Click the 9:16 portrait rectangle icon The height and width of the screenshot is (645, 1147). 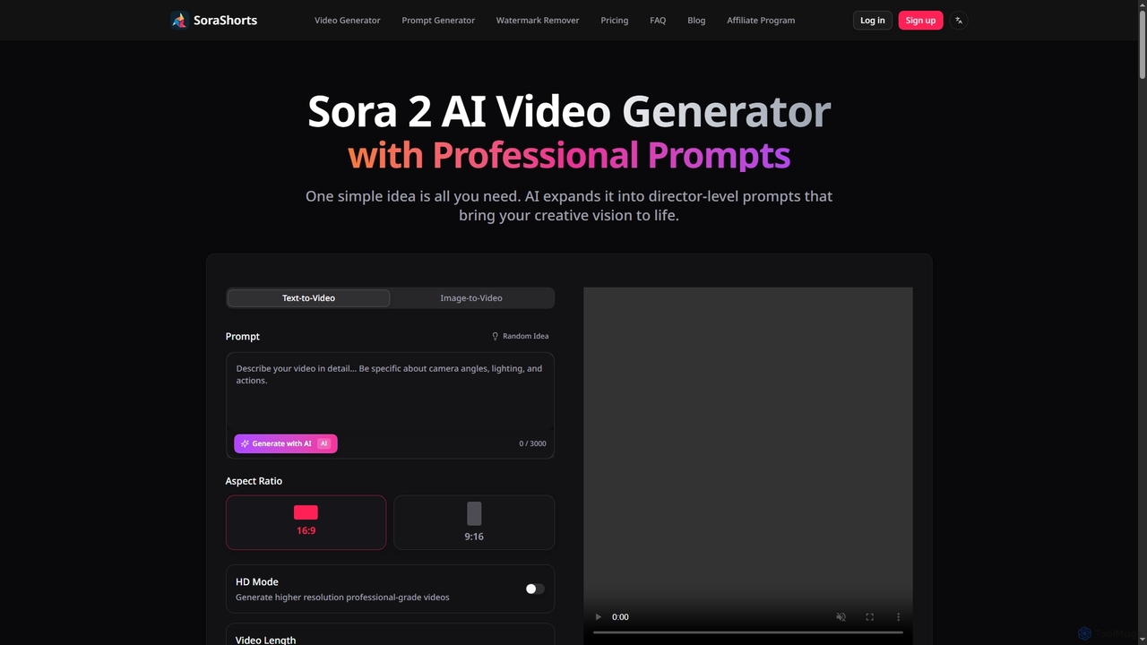point(474,513)
